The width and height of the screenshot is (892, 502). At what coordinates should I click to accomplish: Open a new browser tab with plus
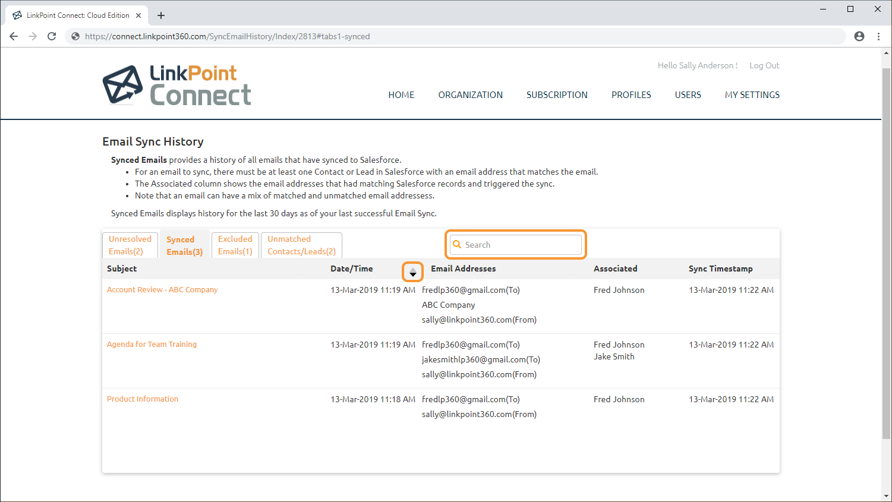pos(161,15)
